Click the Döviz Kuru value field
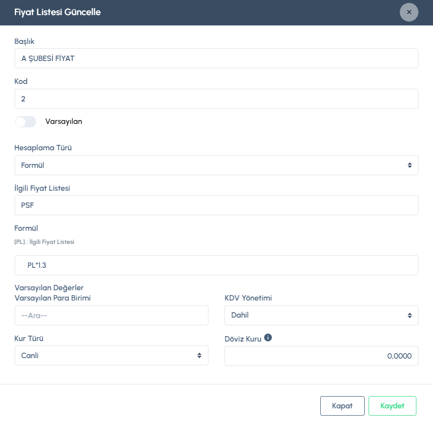The height and width of the screenshot is (422, 433). [321, 356]
